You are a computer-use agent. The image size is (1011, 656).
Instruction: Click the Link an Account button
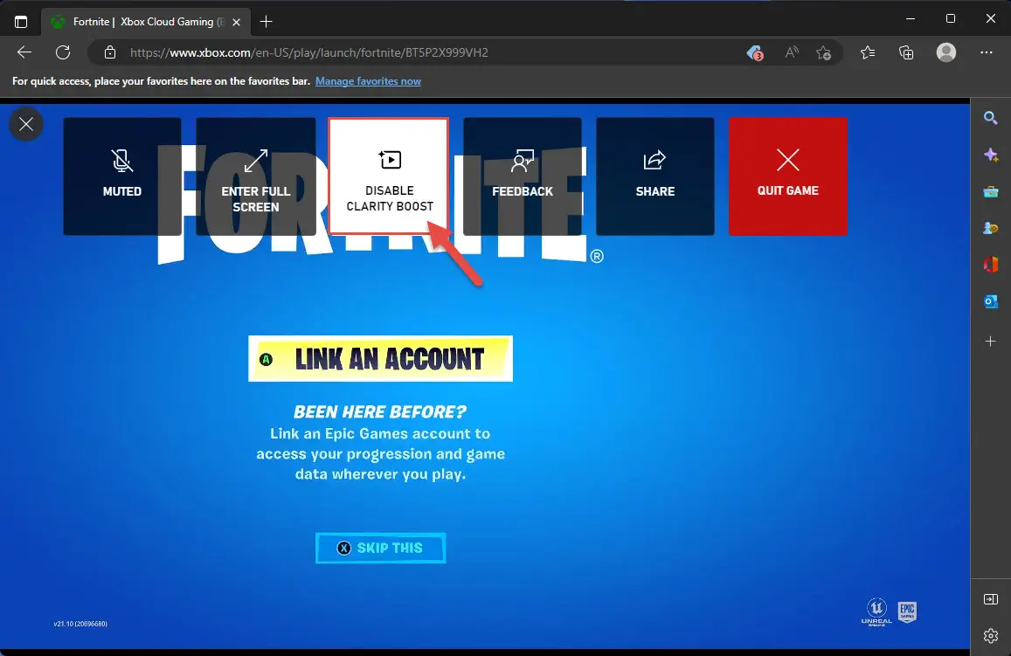pos(380,358)
